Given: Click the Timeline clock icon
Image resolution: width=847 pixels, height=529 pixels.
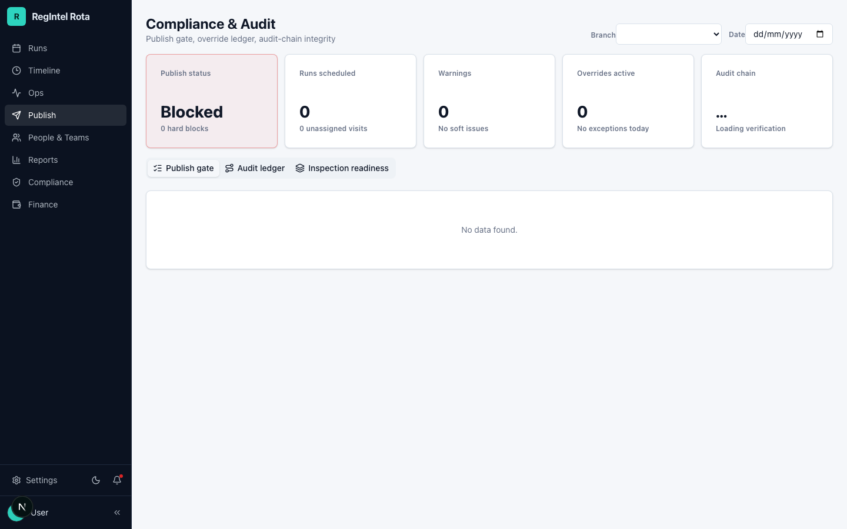Looking at the screenshot, I should [16, 71].
